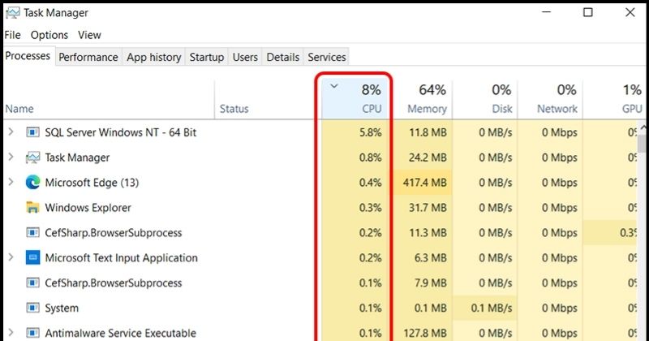Sort by the GPU column header
This screenshot has height=341, width=649.
(x=614, y=99)
